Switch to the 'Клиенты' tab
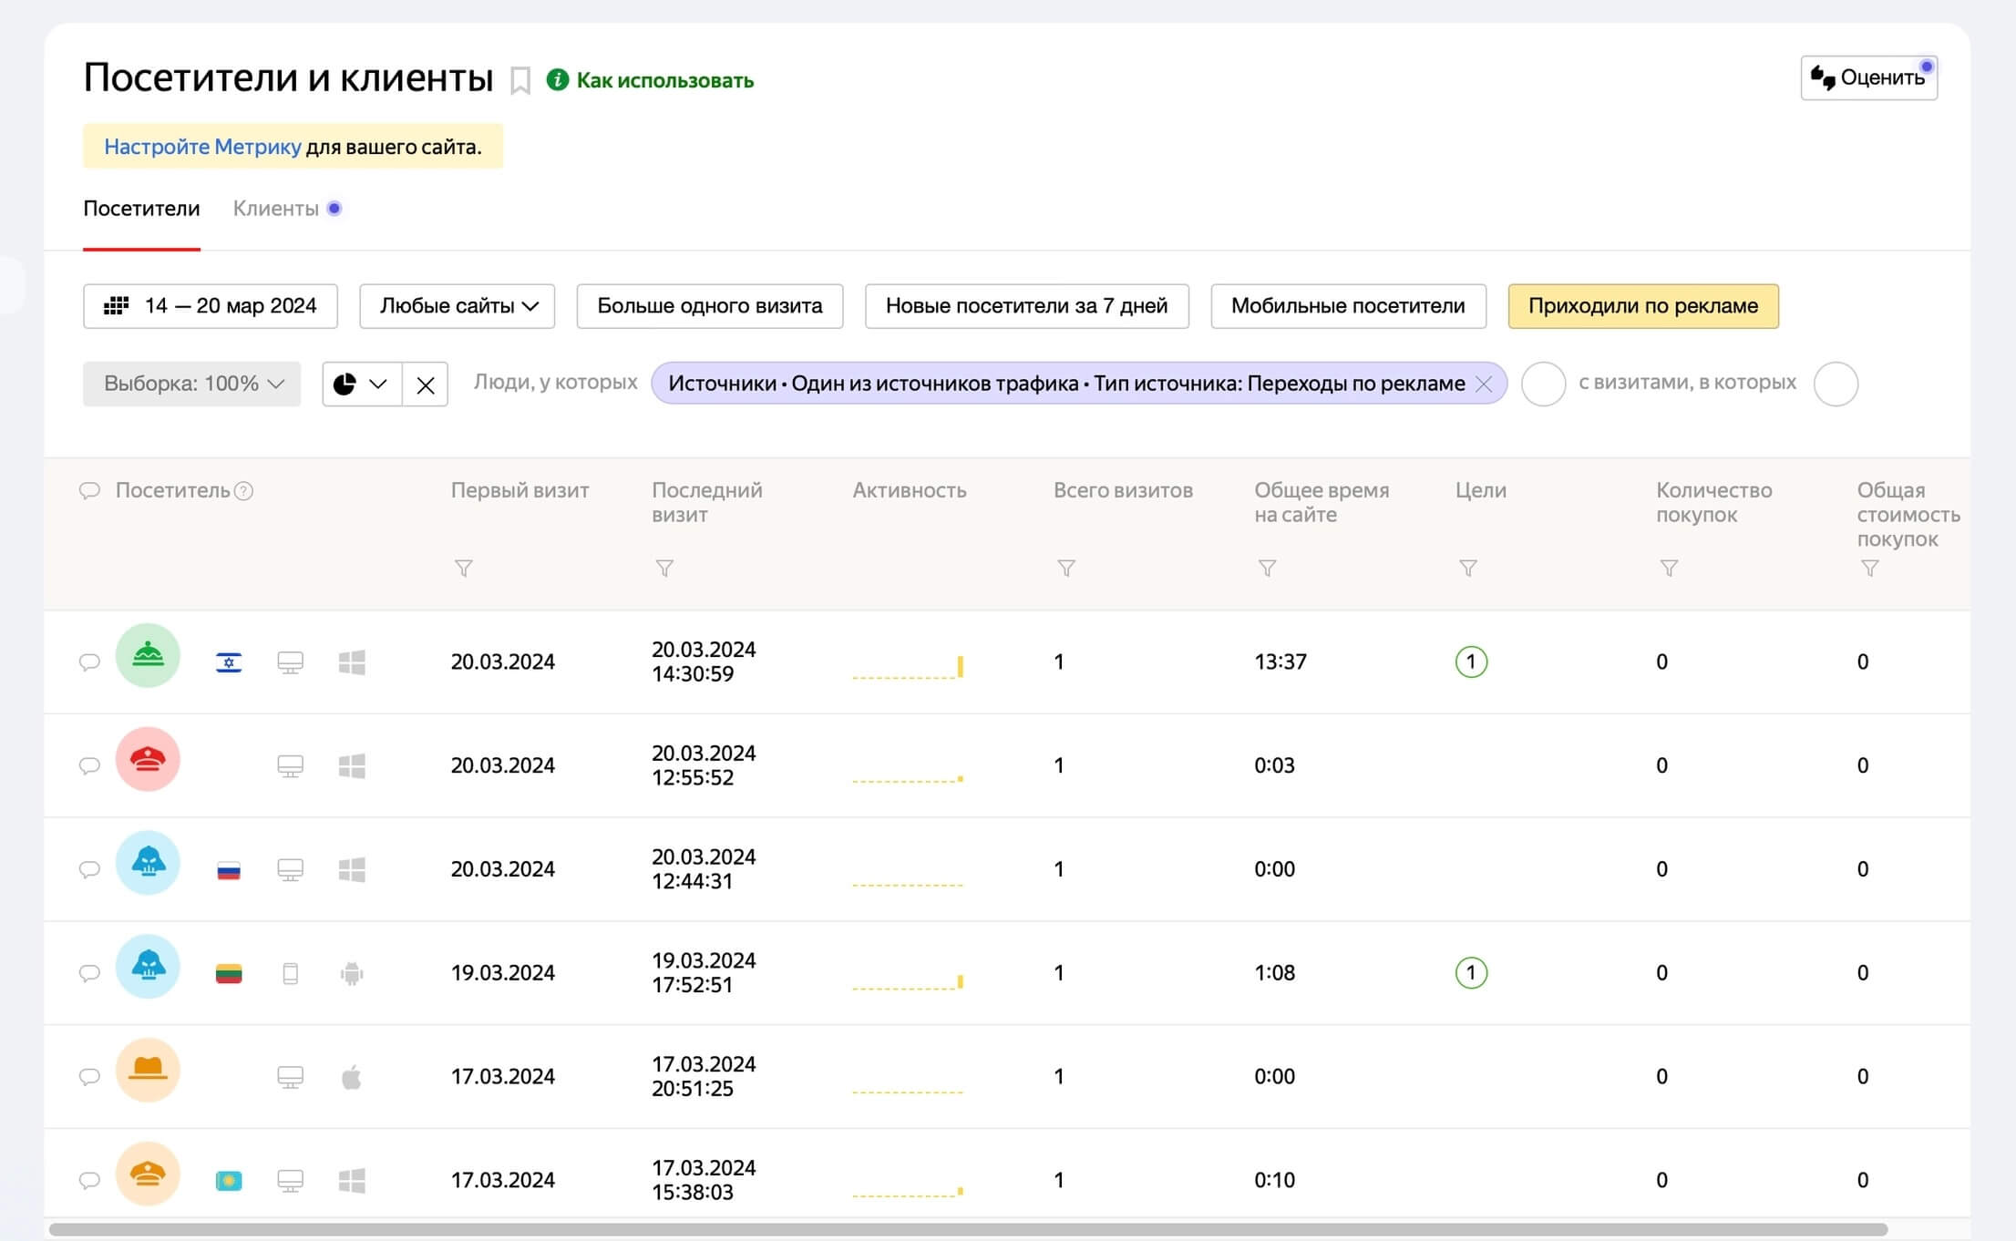The height and width of the screenshot is (1241, 2016). (276, 209)
